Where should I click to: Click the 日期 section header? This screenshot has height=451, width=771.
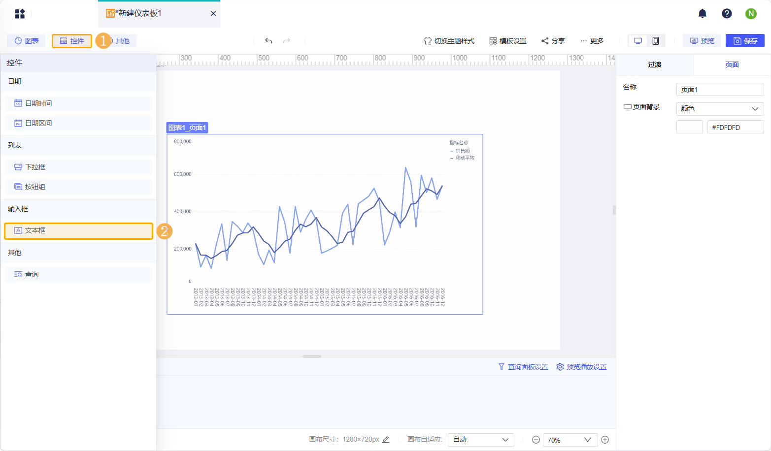[x=79, y=82]
